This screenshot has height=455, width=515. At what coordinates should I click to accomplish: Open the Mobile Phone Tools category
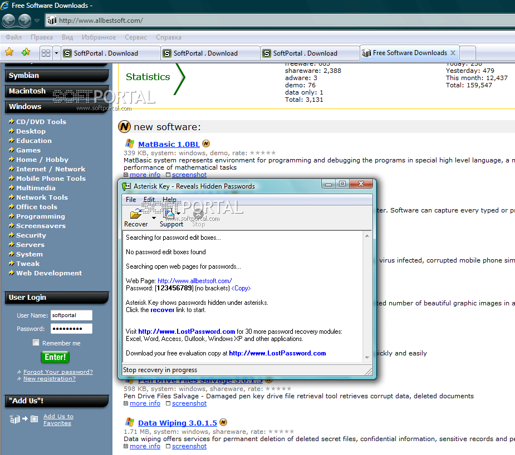click(51, 179)
